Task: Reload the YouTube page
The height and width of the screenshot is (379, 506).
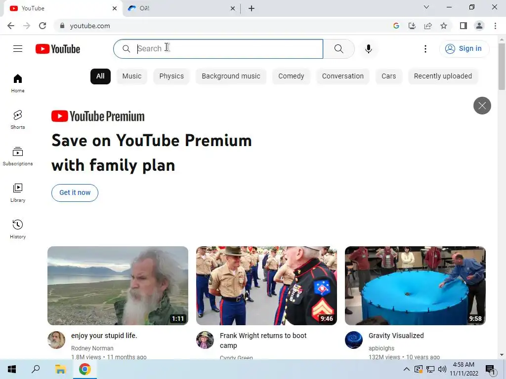Action: (42, 26)
